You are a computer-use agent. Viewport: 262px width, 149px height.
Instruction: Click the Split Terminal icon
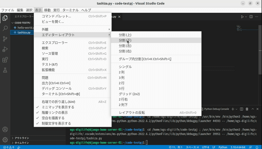coord(241,109)
